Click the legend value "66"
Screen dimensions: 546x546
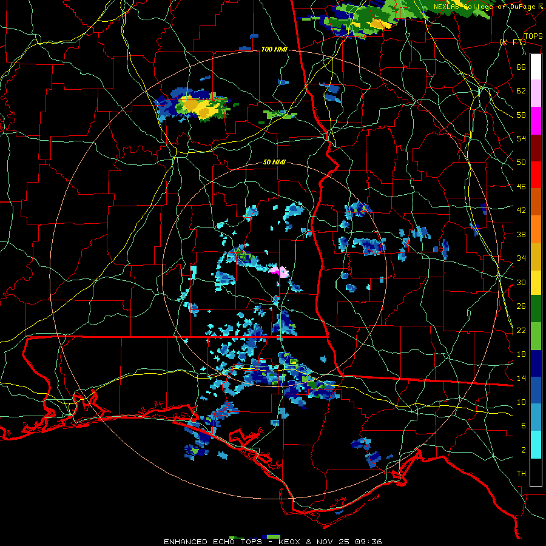521,67
